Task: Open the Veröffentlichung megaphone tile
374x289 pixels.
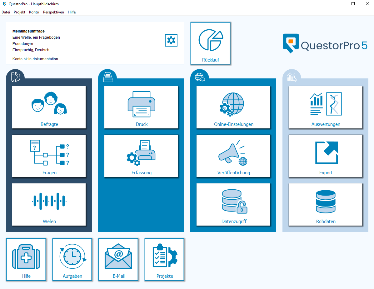Action: 233,156
